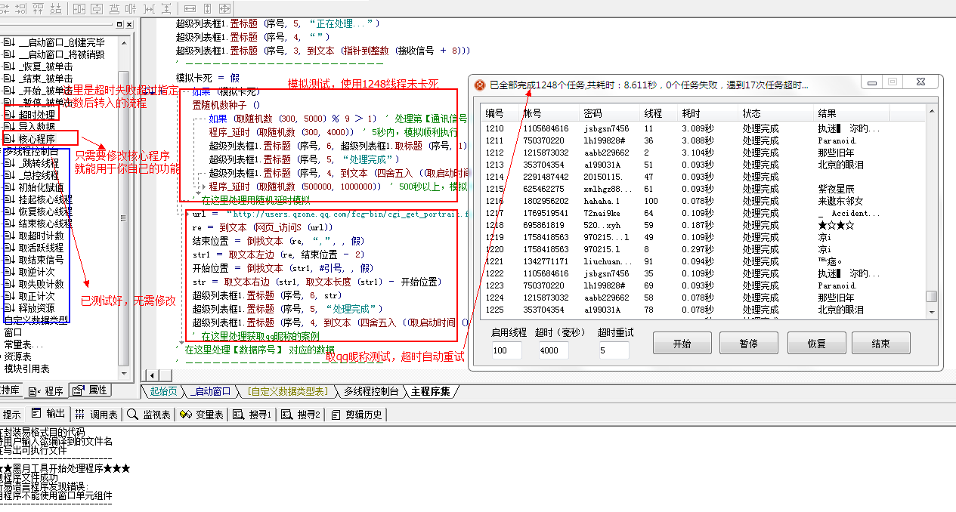Select 导入数据 subroutine in tree
Viewport: 956px width, 512px height.
click(x=36, y=126)
